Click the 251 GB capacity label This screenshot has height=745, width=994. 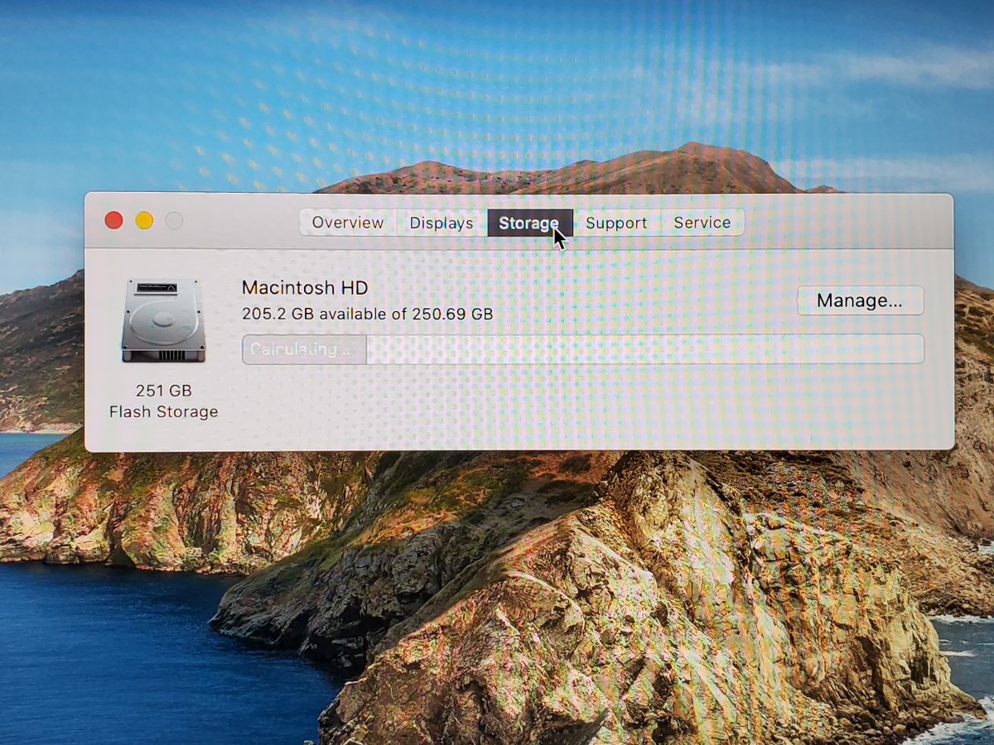(x=163, y=391)
